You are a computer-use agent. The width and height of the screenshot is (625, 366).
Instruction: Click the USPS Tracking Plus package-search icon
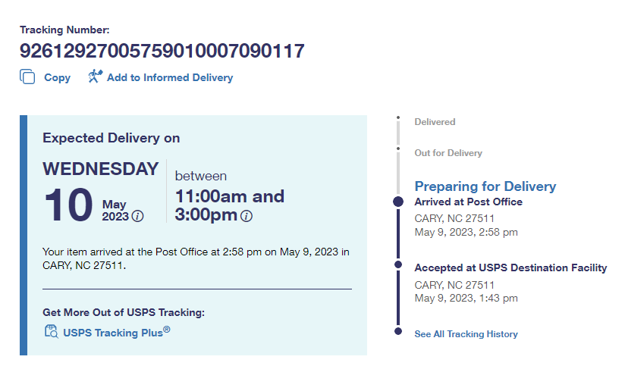[x=51, y=331]
